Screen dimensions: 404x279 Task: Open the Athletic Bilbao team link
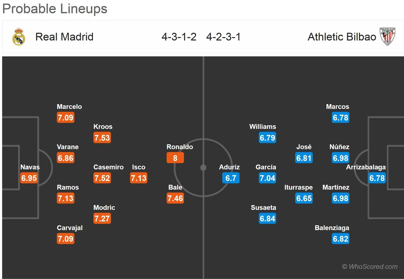[342, 37]
